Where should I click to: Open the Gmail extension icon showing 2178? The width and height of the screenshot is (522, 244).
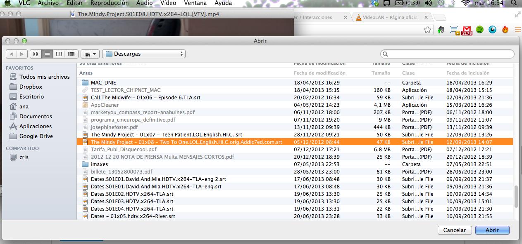(467, 30)
